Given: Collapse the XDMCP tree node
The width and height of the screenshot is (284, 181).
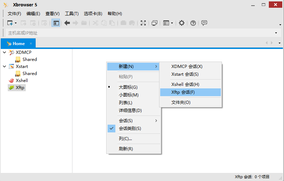Looking at the screenshot, I should tap(5, 52).
